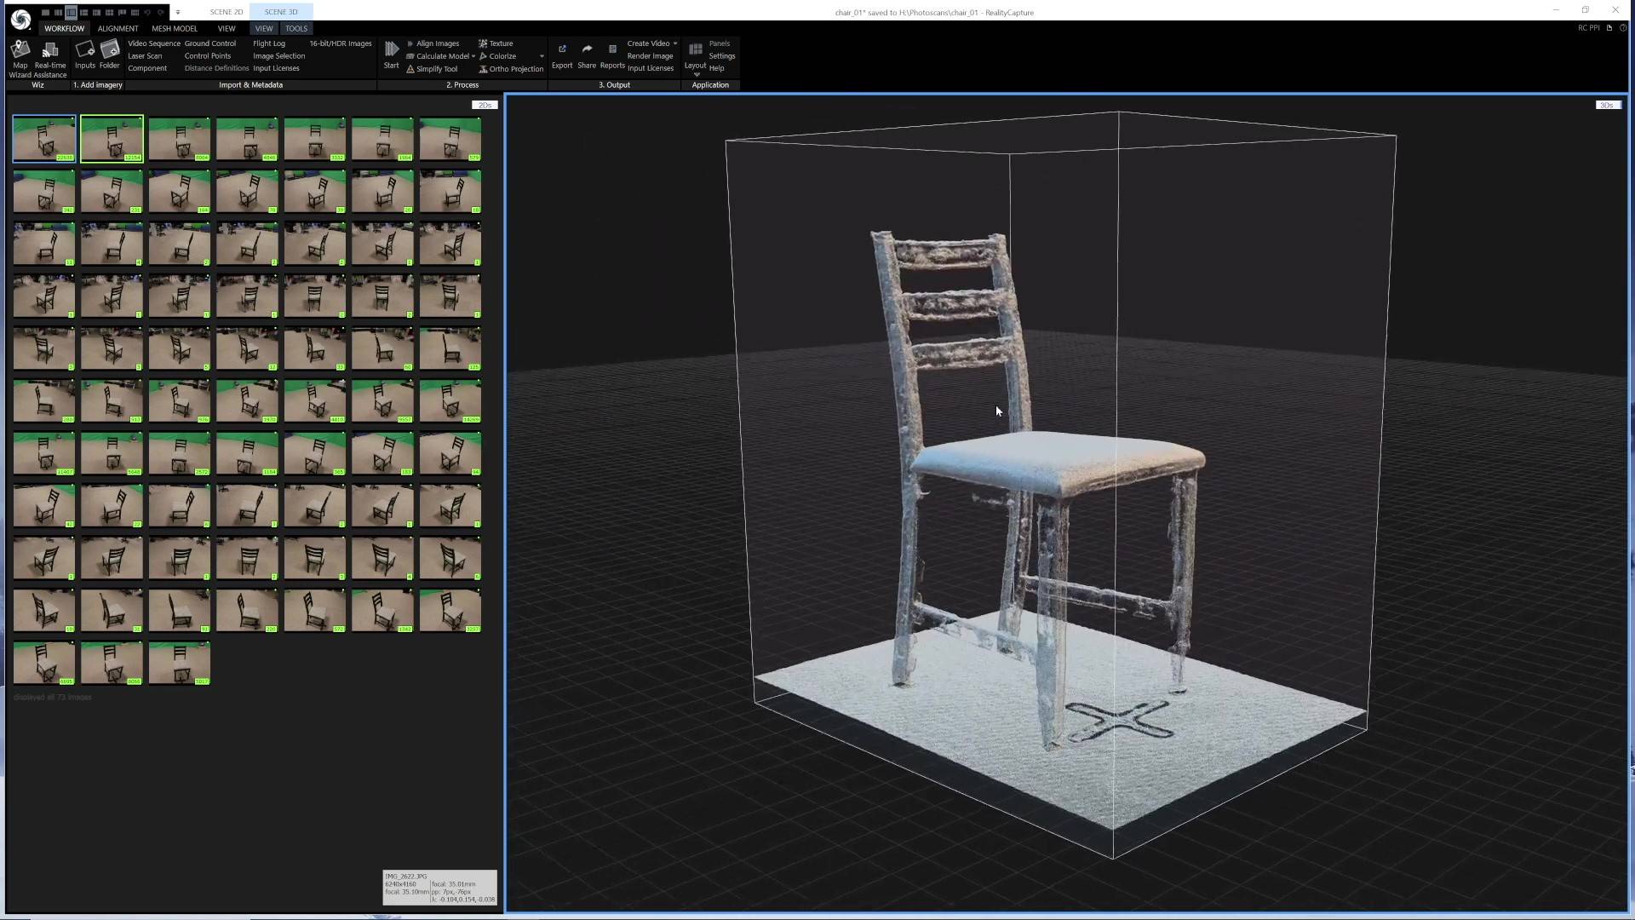Screen dimensions: 1635x920
Task: Open the SCENE 2D tab
Action: [226, 12]
